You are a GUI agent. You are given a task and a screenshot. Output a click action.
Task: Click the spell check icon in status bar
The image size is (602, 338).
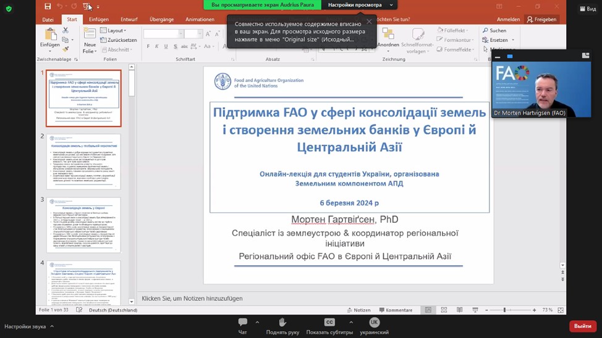click(x=79, y=310)
